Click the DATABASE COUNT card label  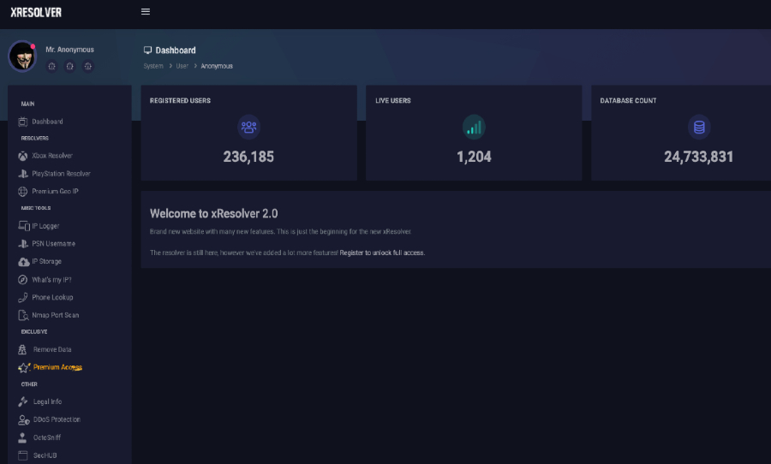click(x=628, y=100)
